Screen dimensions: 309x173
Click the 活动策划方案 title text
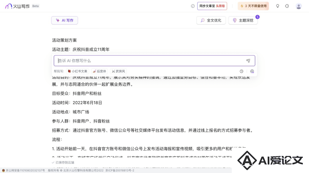pyautogui.click(x=65, y=40)
